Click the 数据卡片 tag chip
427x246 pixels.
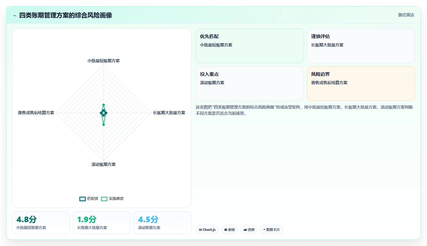pos(271,230)
